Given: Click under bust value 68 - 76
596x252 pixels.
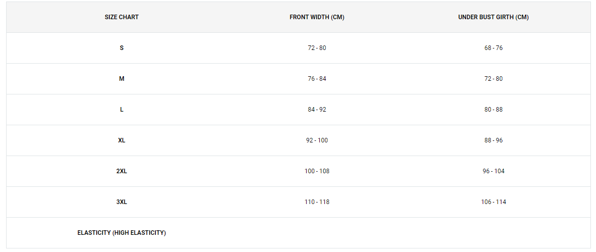Looking at the screenshot, I should pos(493,48).
